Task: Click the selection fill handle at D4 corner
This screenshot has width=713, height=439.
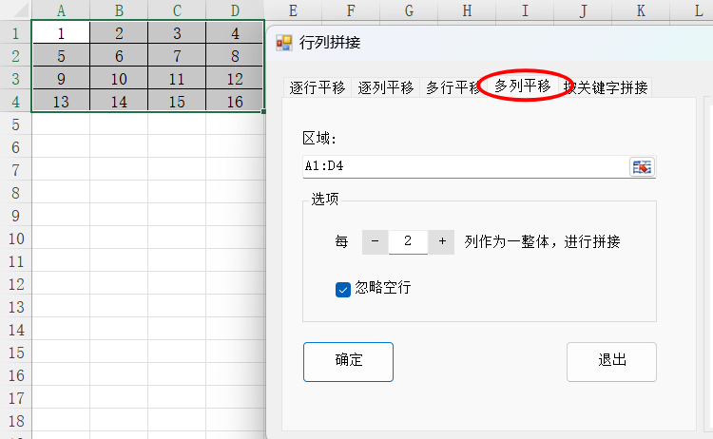Action: pos(263,111)
